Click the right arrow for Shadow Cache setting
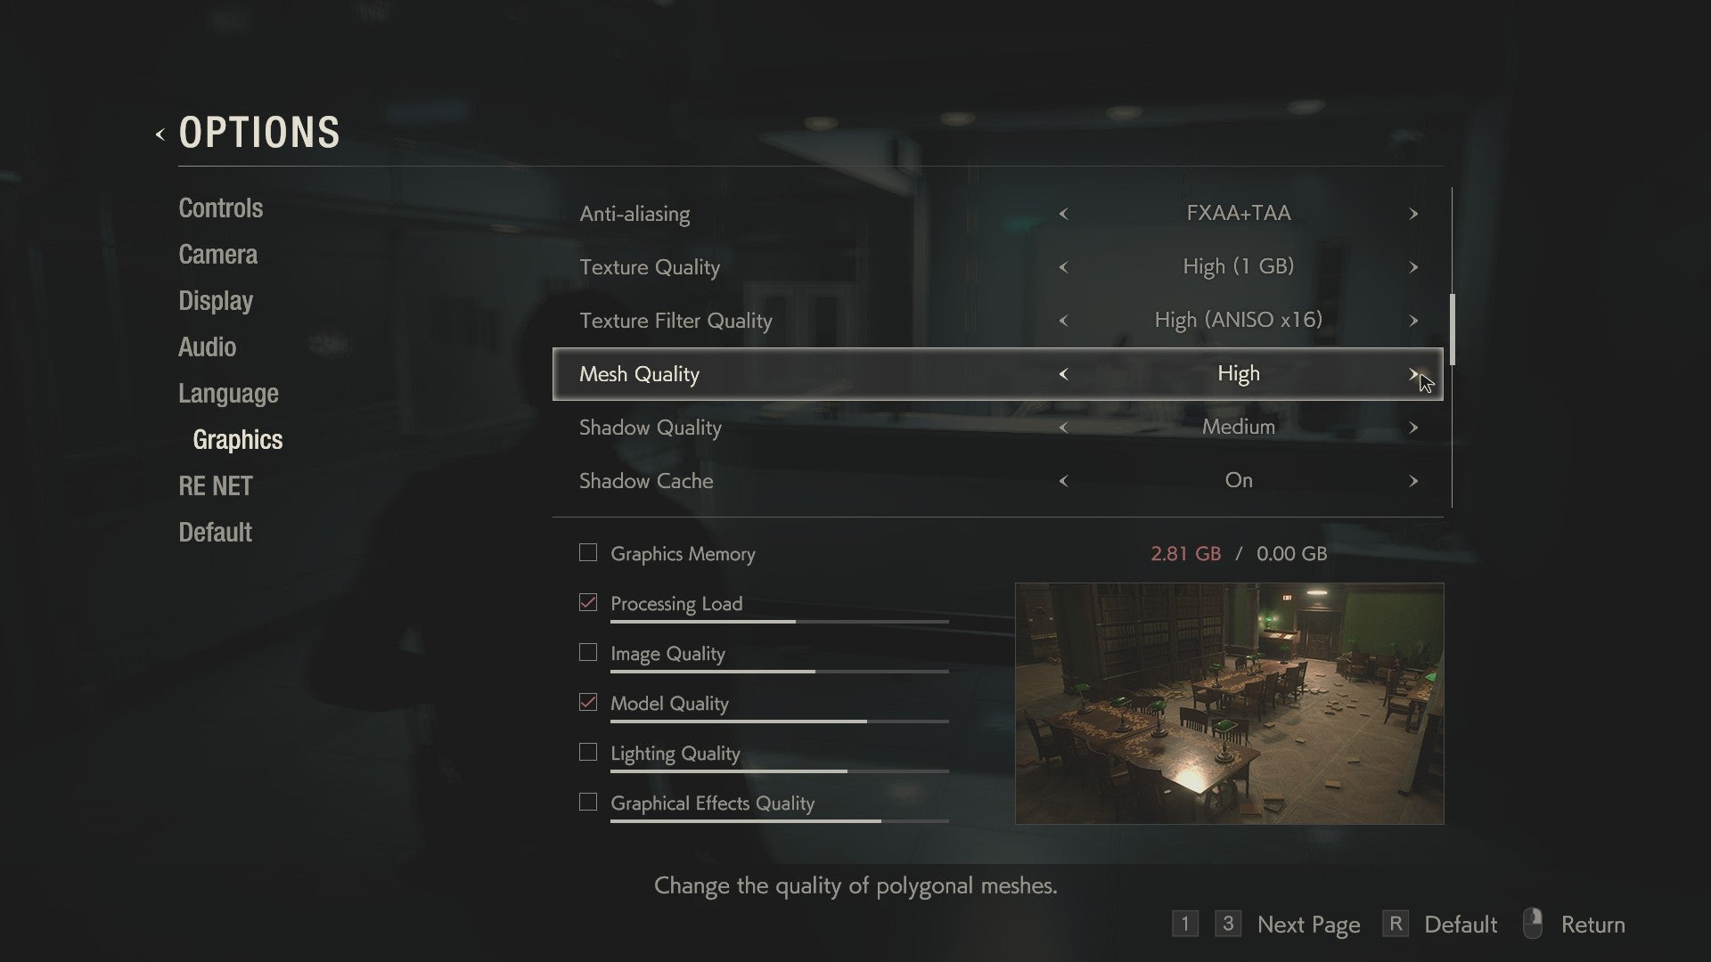Screen dimensions: 1711x962 (1413, 479)
